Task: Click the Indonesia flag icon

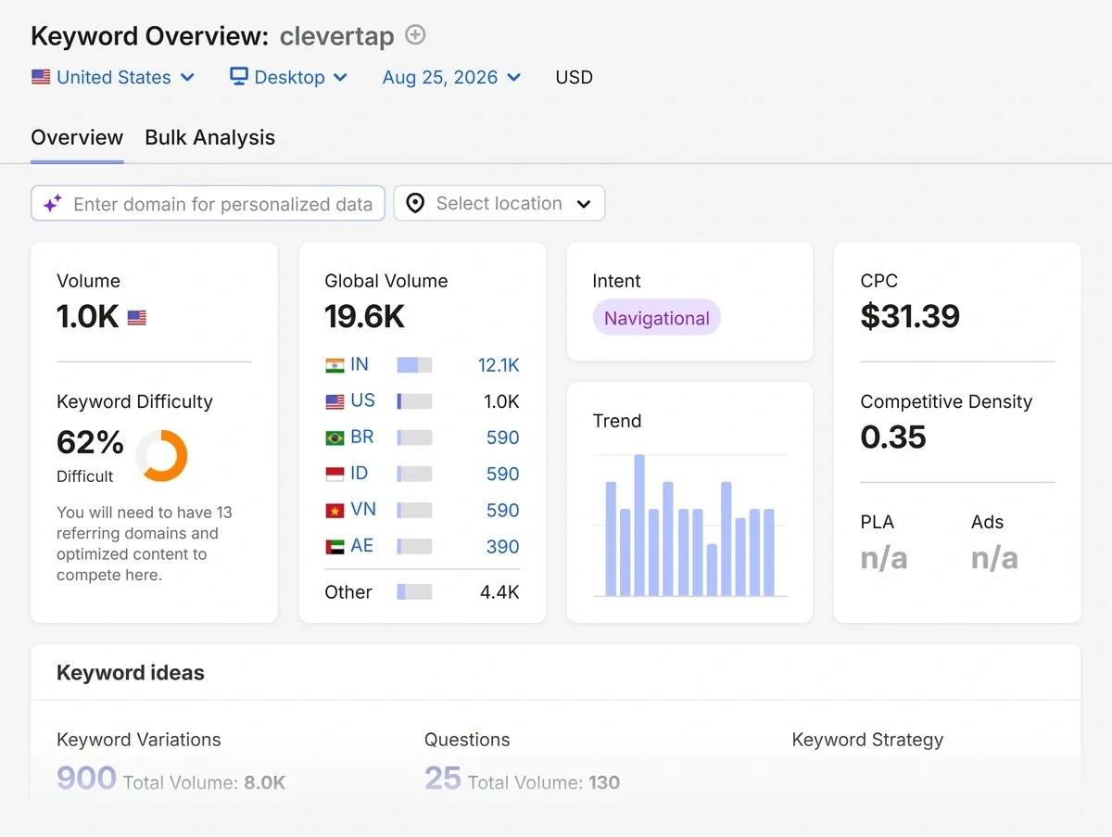Action: click(x=335, y=474)
